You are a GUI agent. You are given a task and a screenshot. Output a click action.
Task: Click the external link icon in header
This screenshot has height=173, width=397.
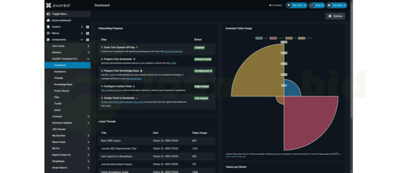312,5
